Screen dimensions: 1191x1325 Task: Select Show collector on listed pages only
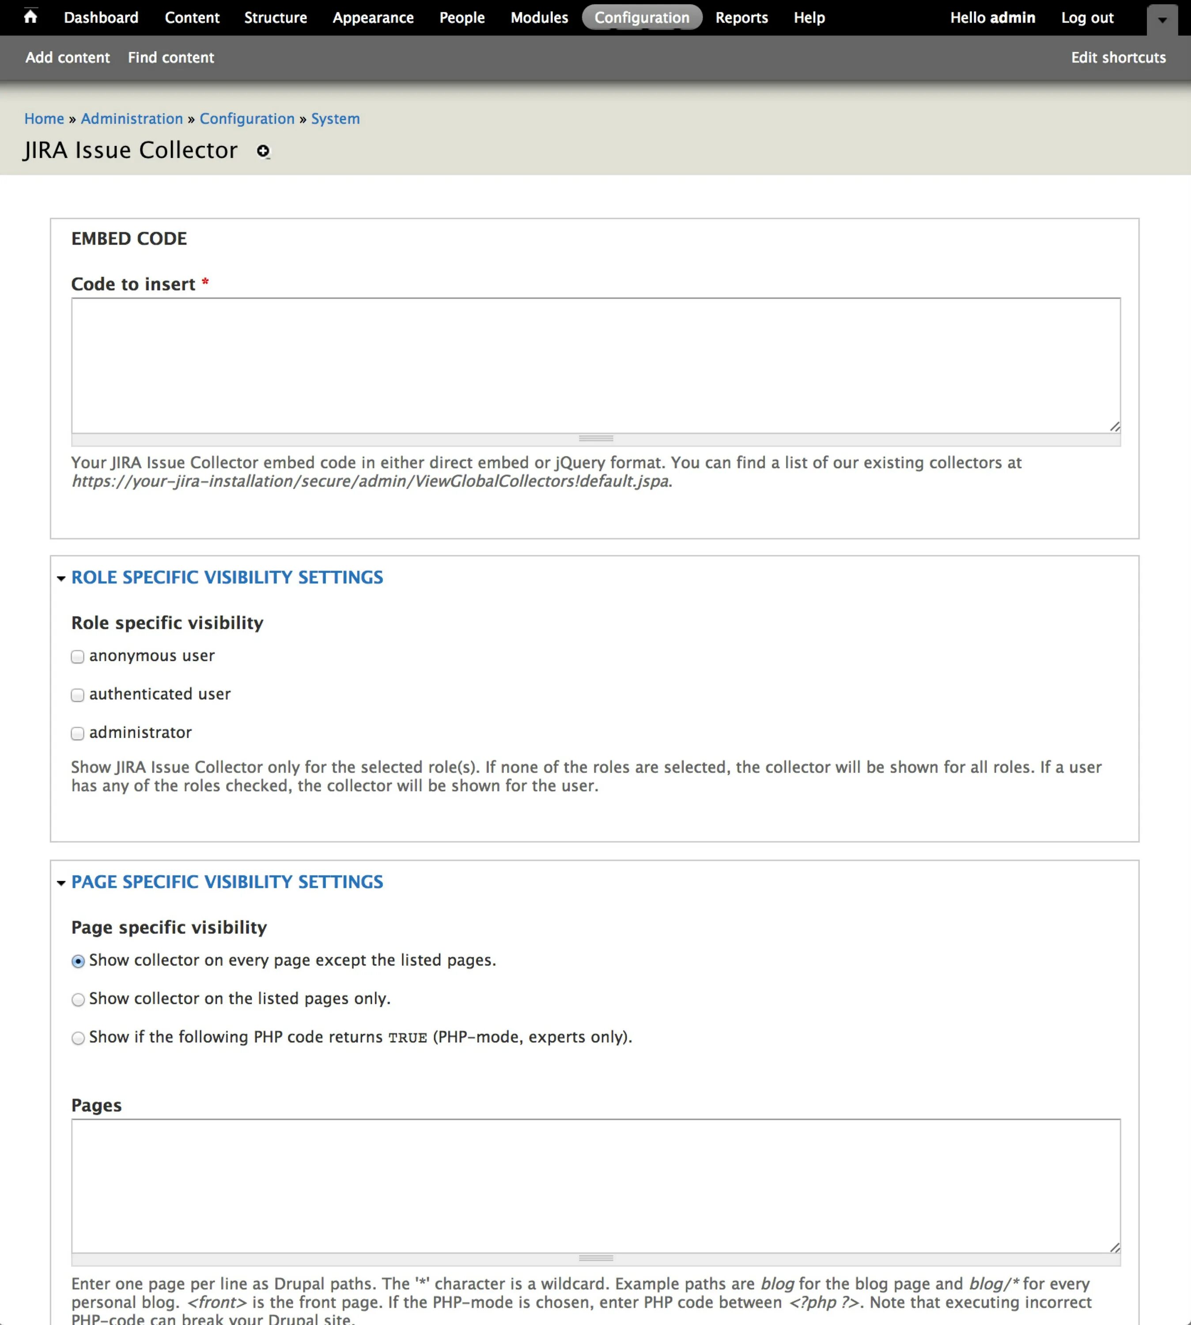point(78,999)
